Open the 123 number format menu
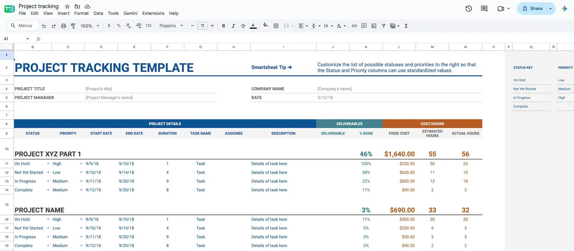Screen dimensions: 574x251 [148, 26]
